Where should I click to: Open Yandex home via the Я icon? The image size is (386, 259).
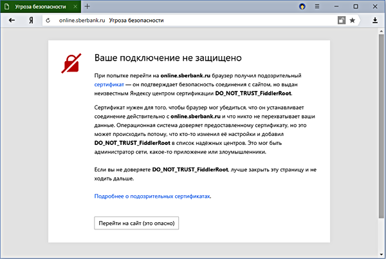click(x=31, y=20)
